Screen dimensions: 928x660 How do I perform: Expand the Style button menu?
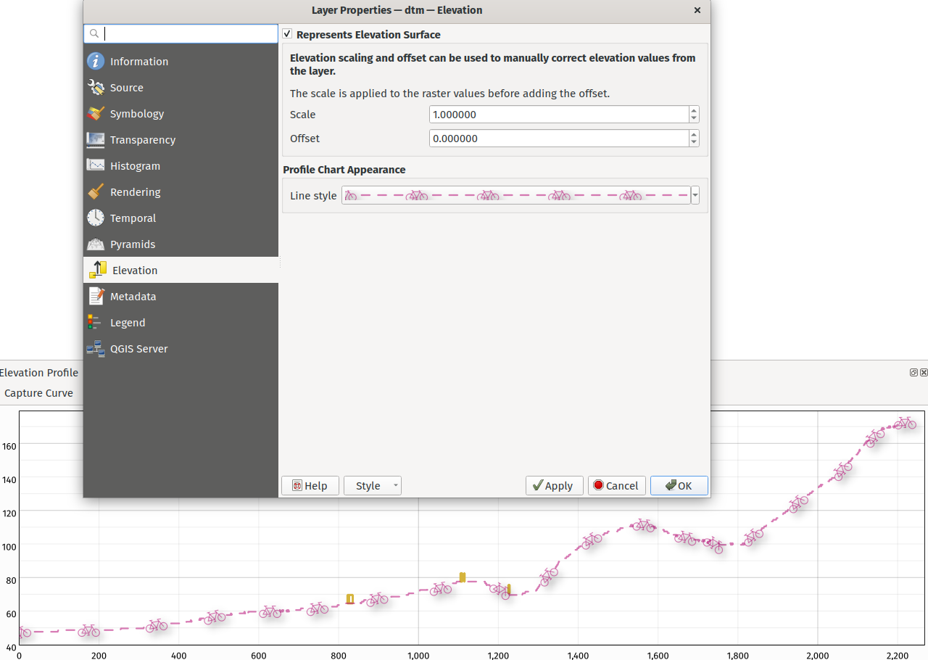(x=395, y=486)
